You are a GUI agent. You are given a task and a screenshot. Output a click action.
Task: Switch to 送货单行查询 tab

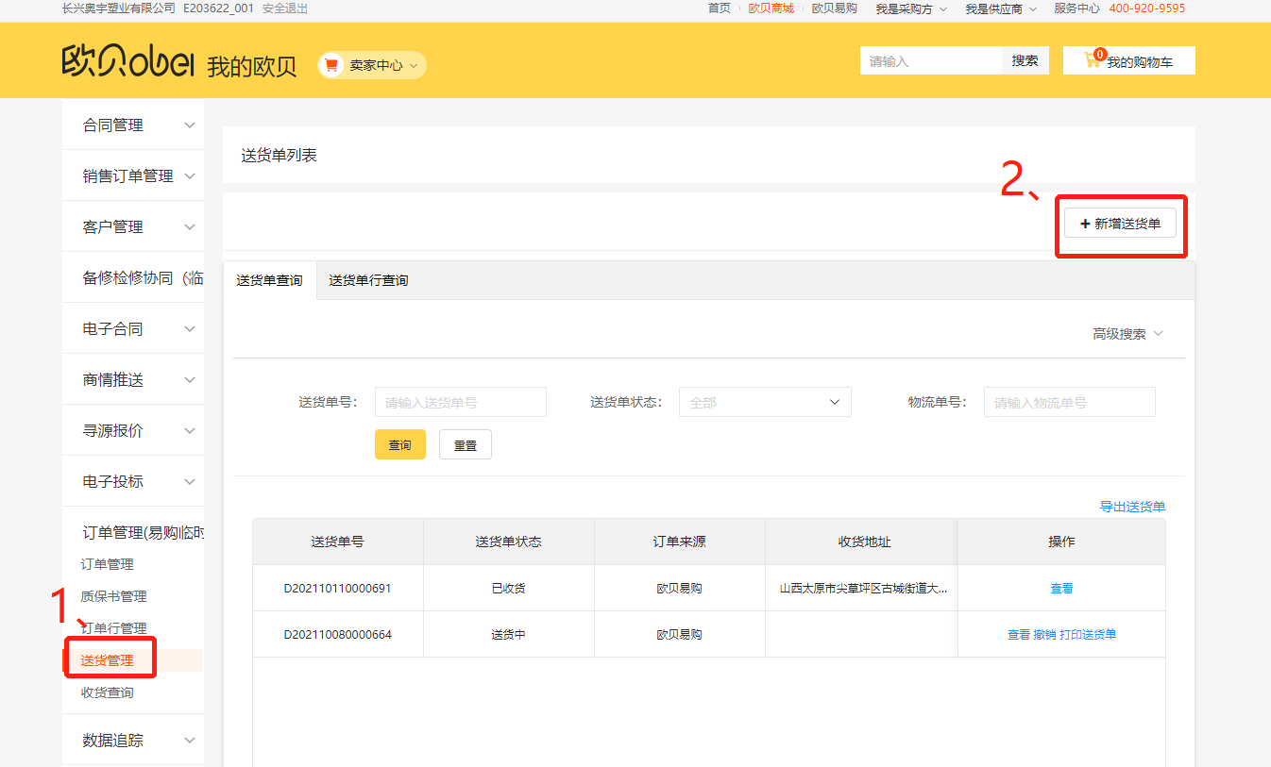[x=368, y=280]
